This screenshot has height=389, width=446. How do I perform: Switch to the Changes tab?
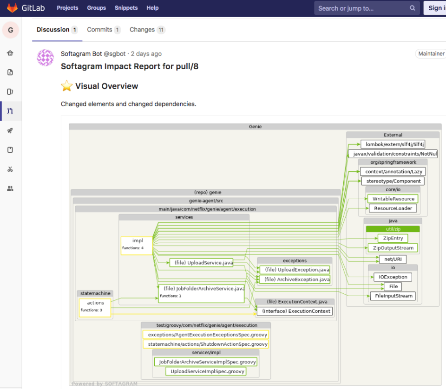[x=143, y=29]
